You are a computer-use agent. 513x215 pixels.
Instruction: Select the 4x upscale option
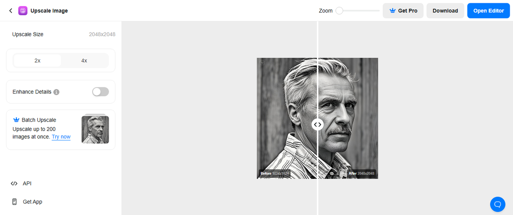coord(84,61)
